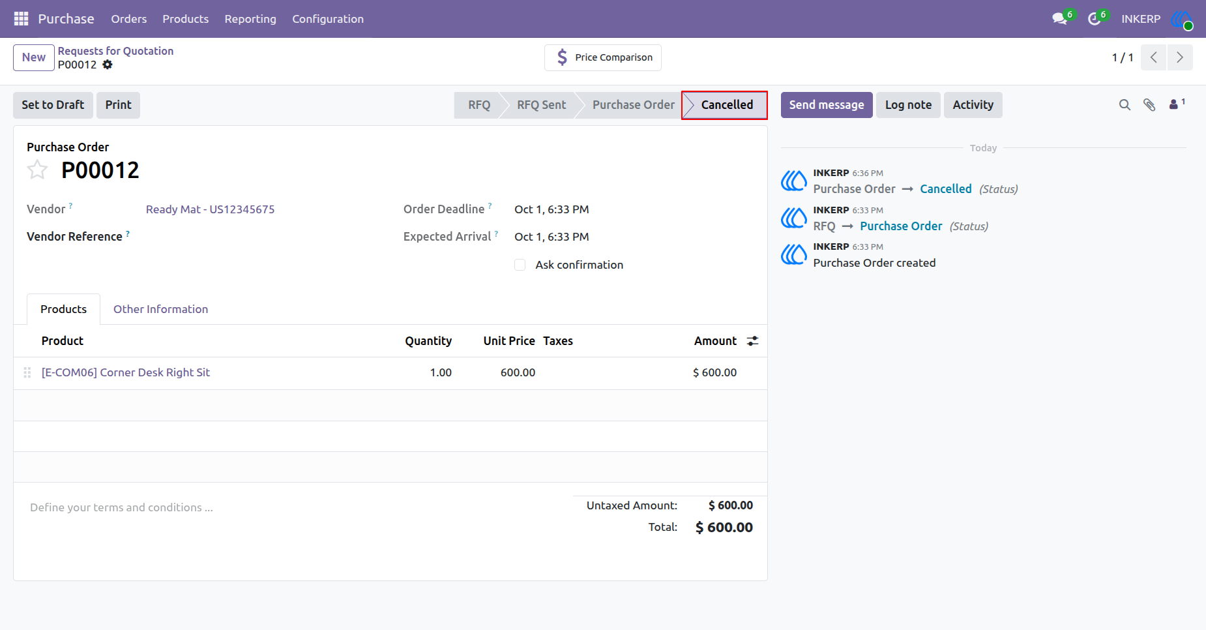Mark P00012 as favorite with star
The image size is (1206, 630).
click(x=37, y=170)
